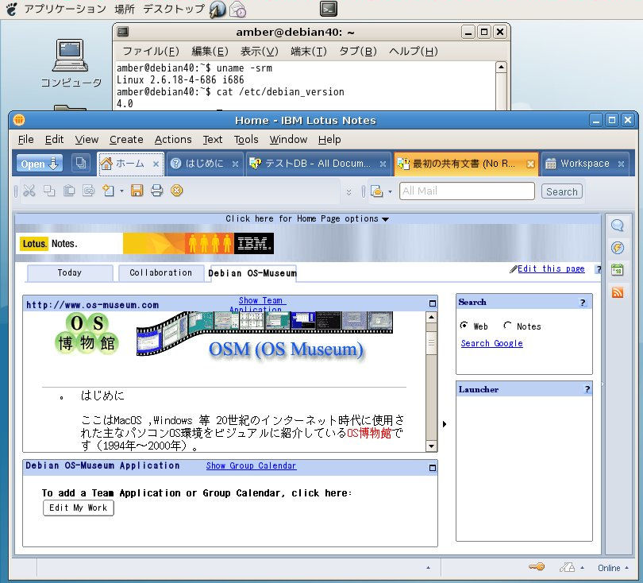Open the Tools menu
Viewport: 643px width, 583px height.
246,140
